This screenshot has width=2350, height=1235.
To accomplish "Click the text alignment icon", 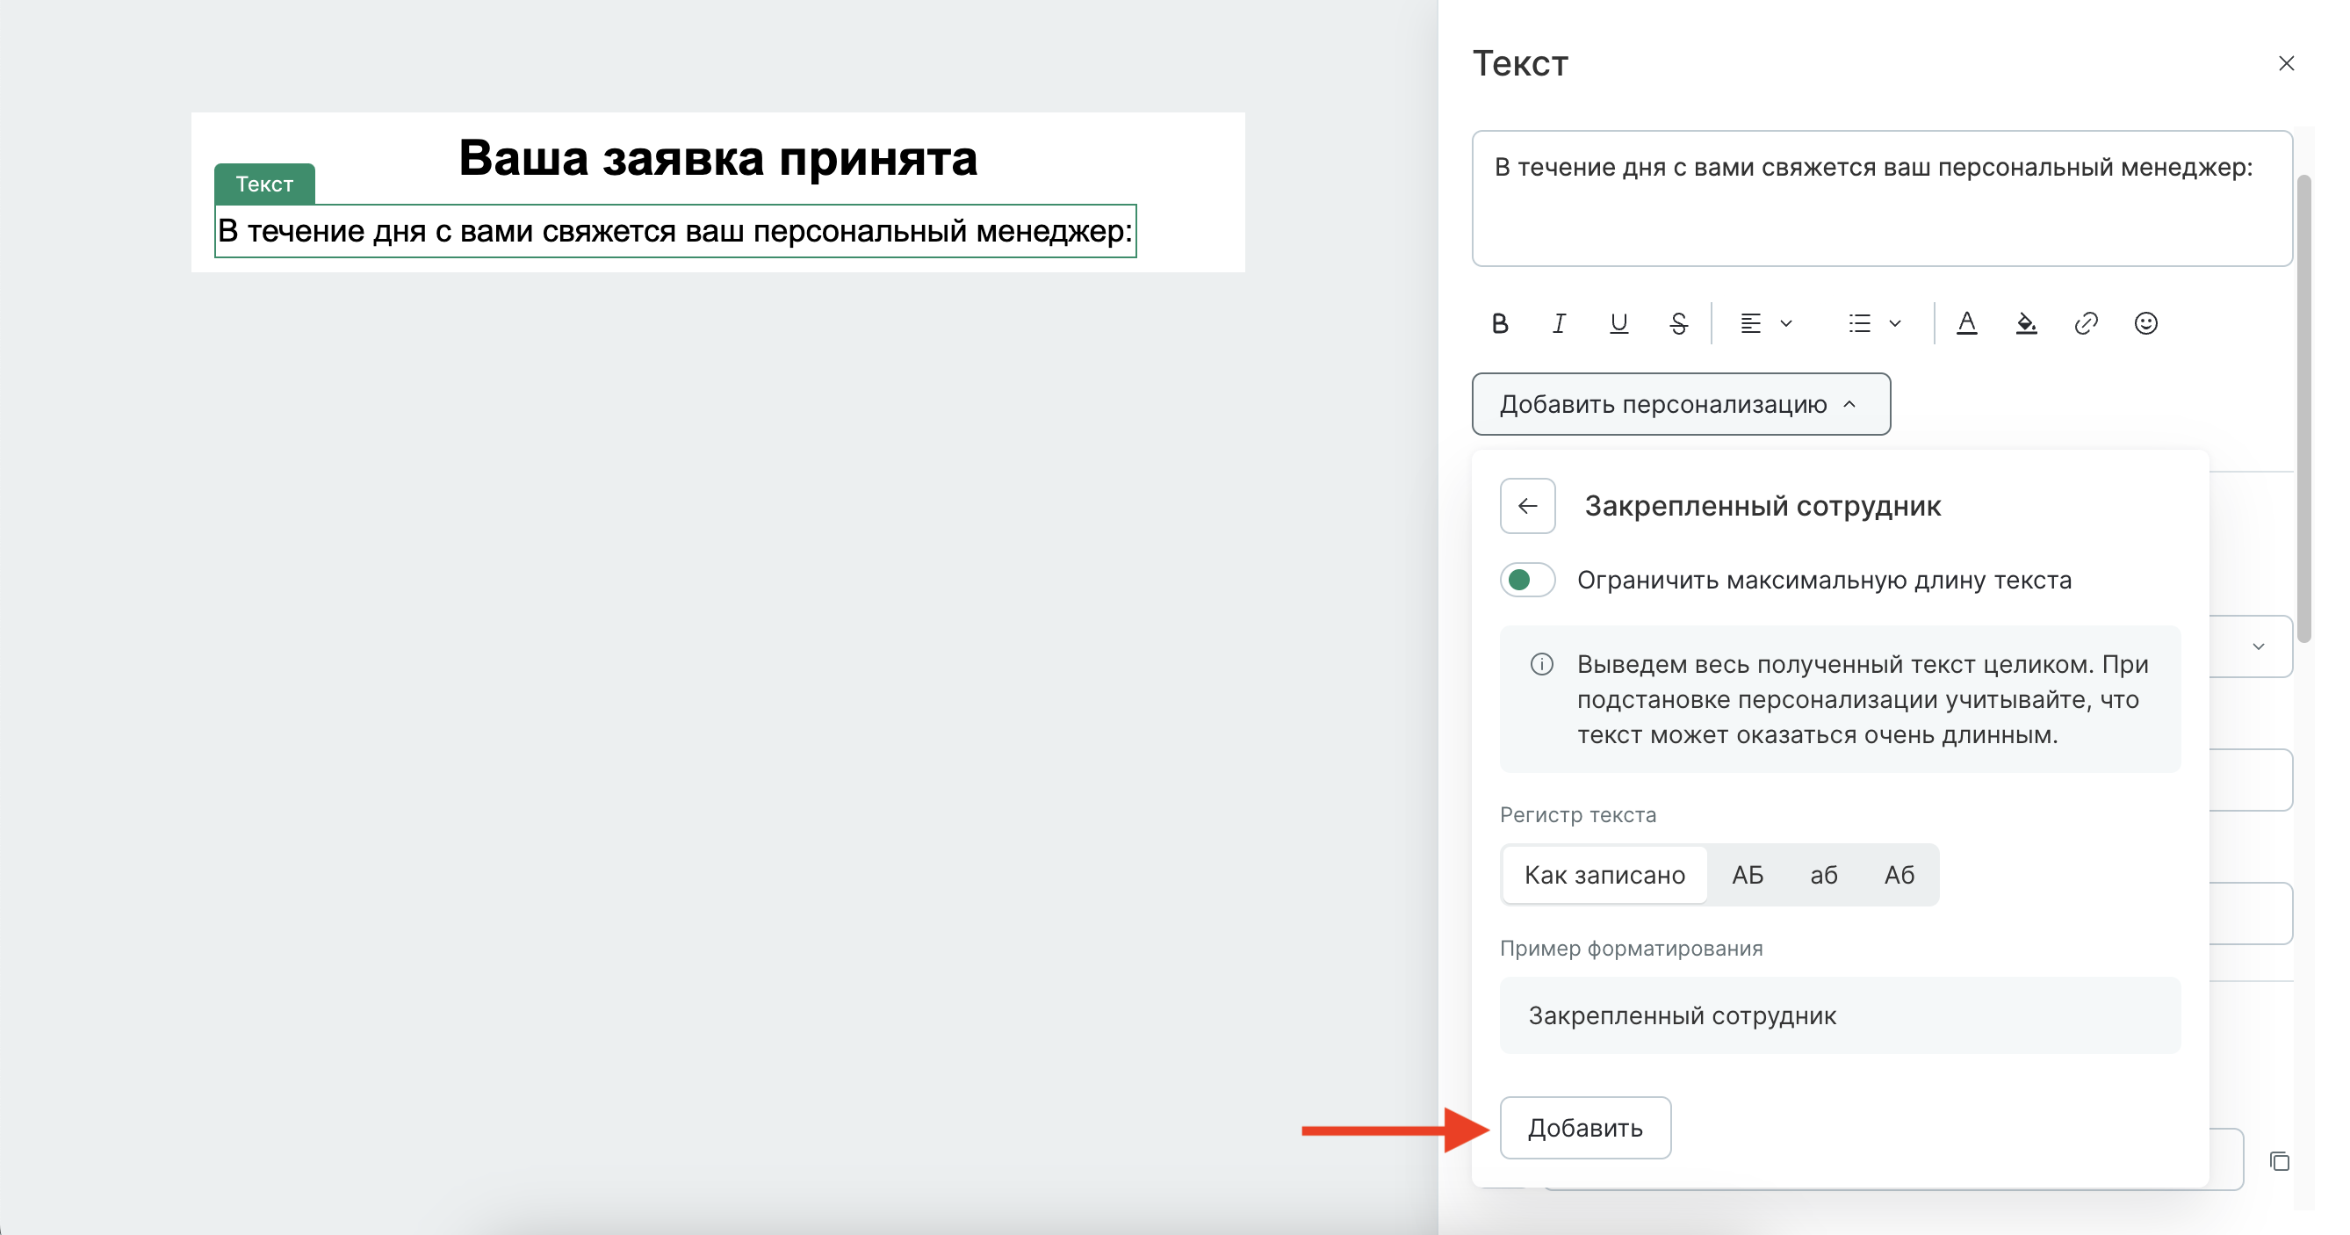I will click(x=1749, y=323).
